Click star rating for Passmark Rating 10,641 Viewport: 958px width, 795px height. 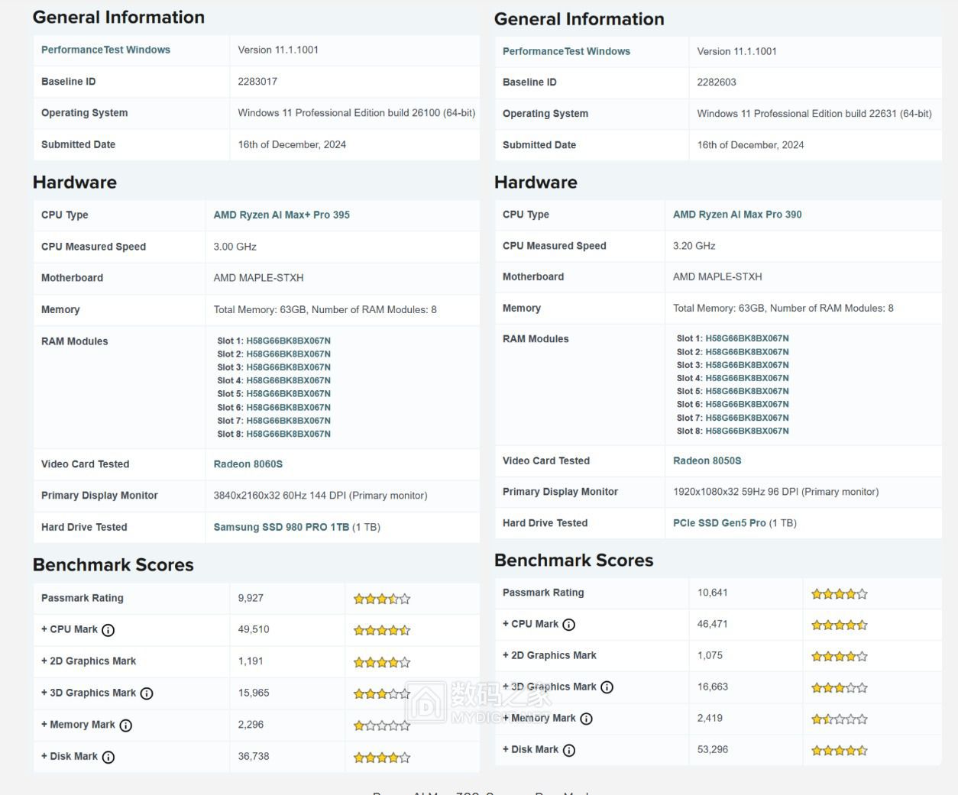tap(840, 593)
